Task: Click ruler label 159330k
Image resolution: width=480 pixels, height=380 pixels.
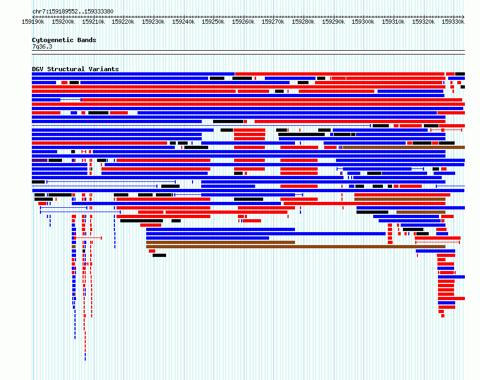Action: [452, 22]
